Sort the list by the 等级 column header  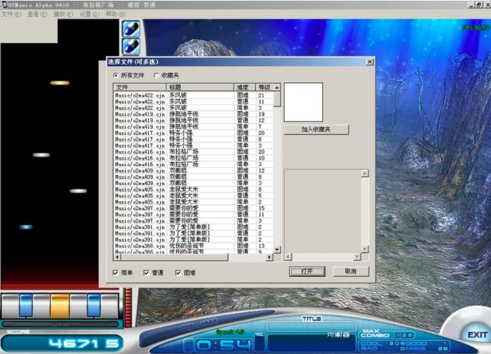(x=265, y=87)
